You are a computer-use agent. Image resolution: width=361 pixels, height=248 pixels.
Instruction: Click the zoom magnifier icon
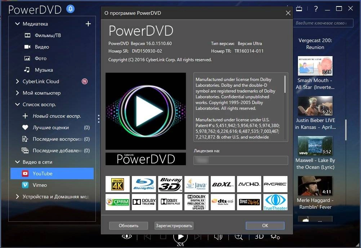[x=239, y=237]
